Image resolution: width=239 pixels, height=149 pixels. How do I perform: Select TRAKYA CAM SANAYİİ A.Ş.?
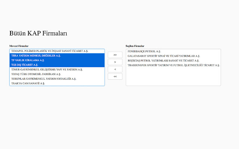57,83
